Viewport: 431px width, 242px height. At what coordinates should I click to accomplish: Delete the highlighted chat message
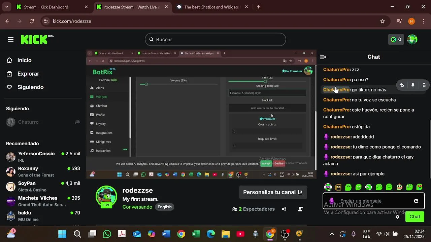[x=424, y=85]
